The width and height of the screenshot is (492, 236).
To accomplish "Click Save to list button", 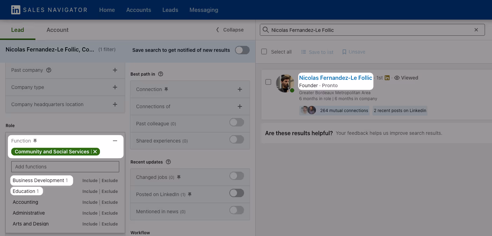I will click(317, 52).
